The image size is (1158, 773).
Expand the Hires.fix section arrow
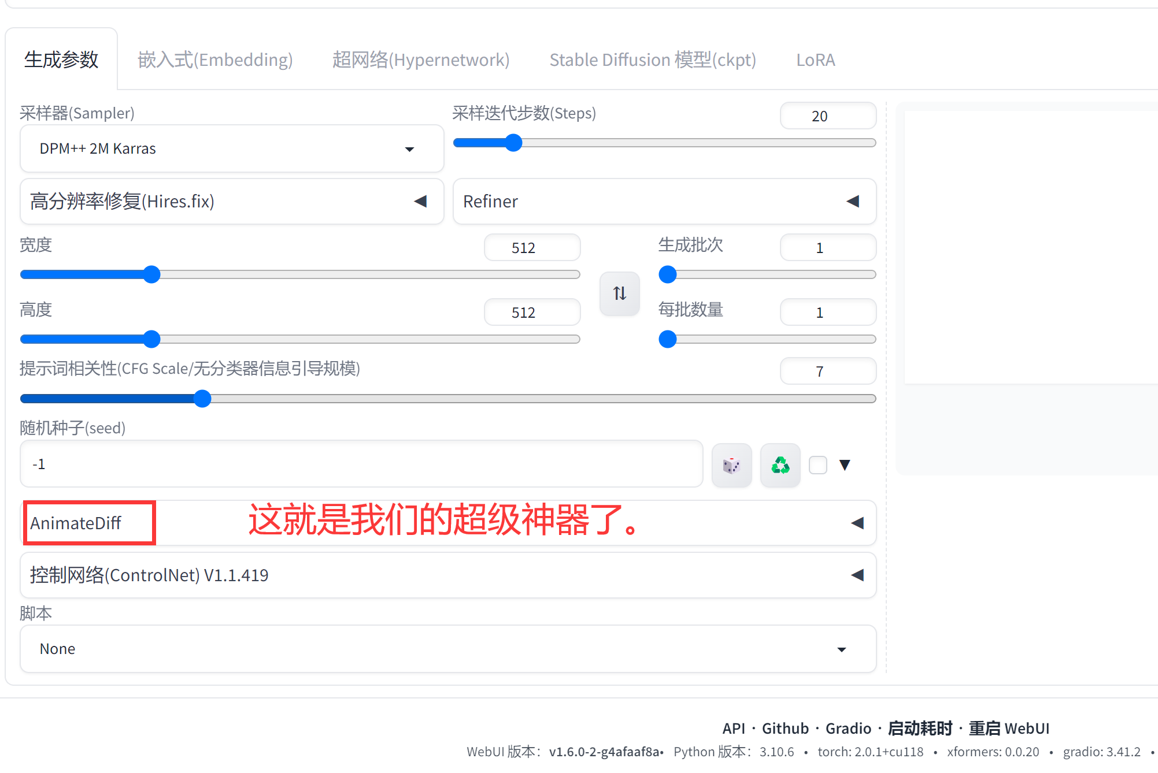pyautogui.click(x=420, y=201)
